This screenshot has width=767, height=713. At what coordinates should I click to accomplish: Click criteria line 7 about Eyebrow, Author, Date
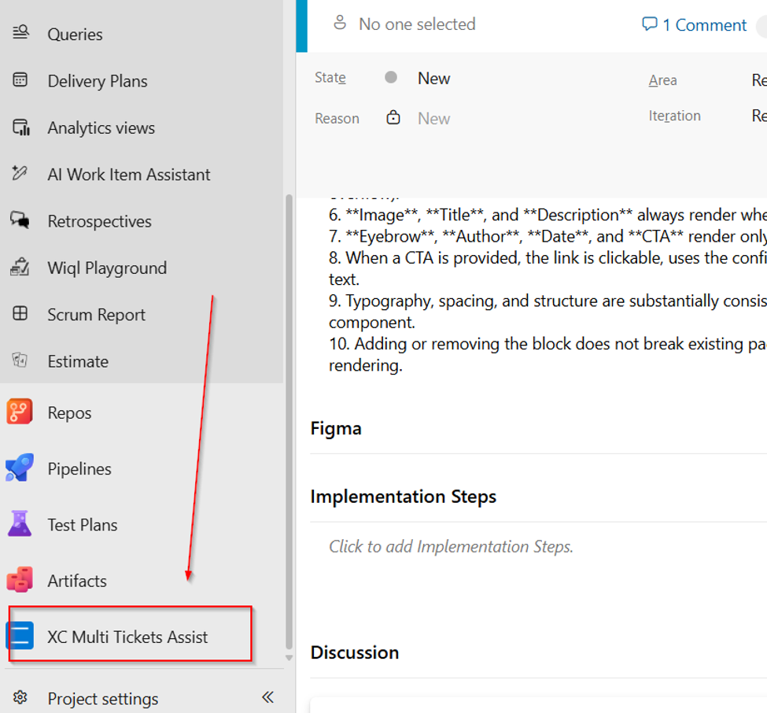(548, 236)
